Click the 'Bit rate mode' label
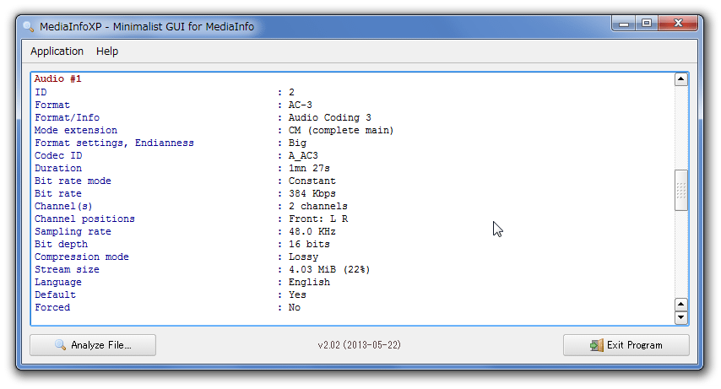Image resolution: width=721 pixels, height=389 pixels. click(x=73, y=181)
